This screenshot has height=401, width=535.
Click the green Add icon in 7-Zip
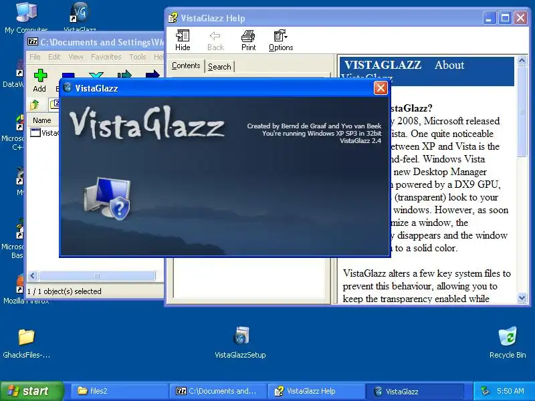click(40, 76)
